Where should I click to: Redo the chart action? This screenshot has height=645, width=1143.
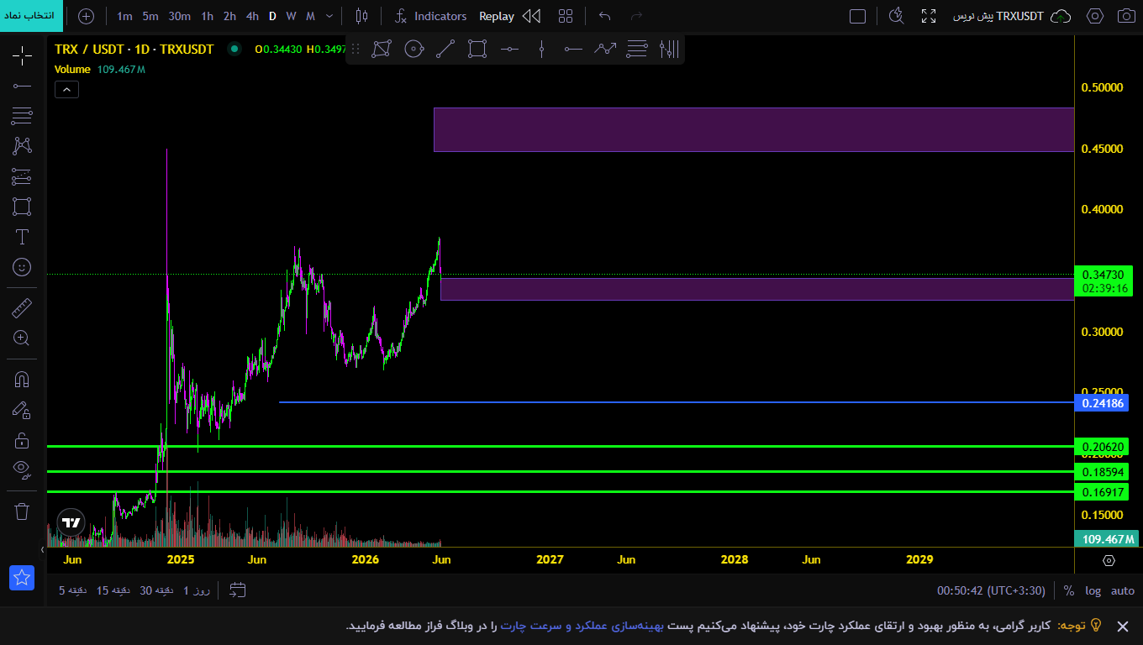tap(636, 16)
